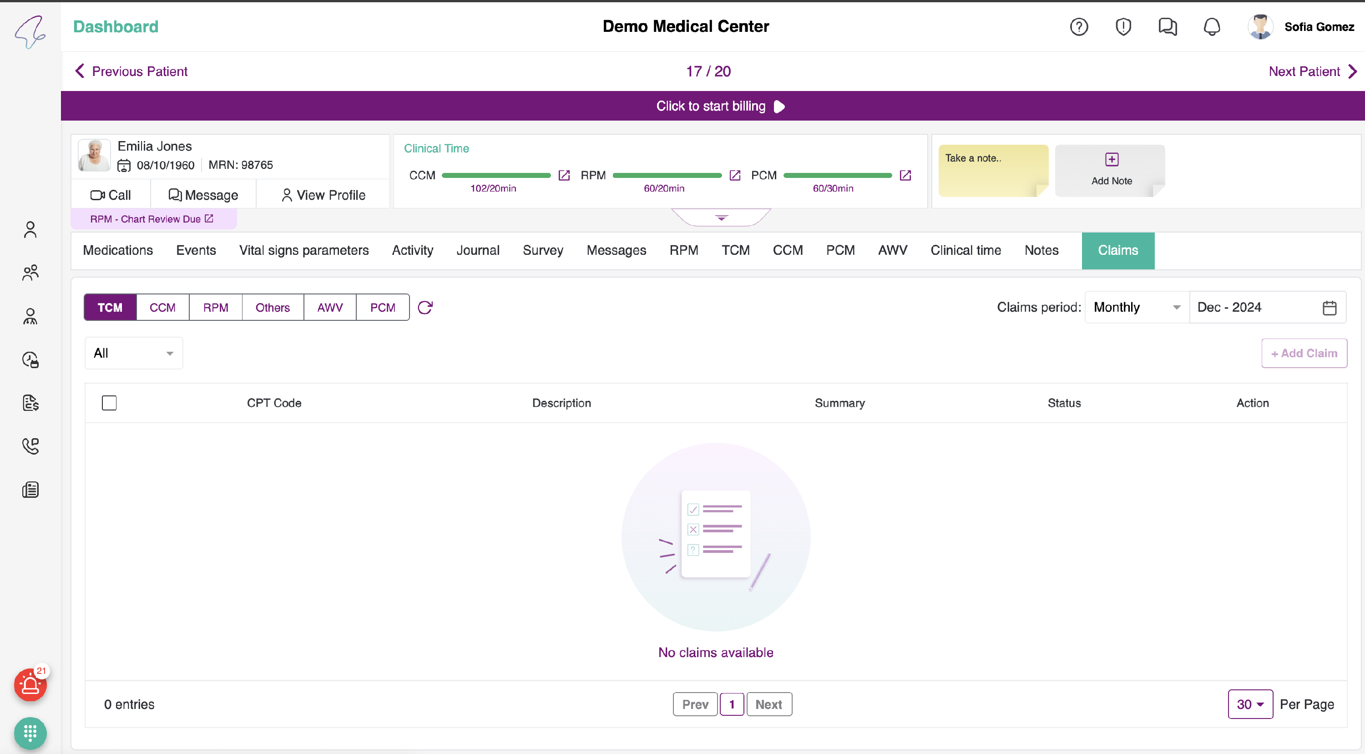This screenshot has width=1365, height=754.
Task: Click the Add Claim button
Action: [x=1304, y=353]
